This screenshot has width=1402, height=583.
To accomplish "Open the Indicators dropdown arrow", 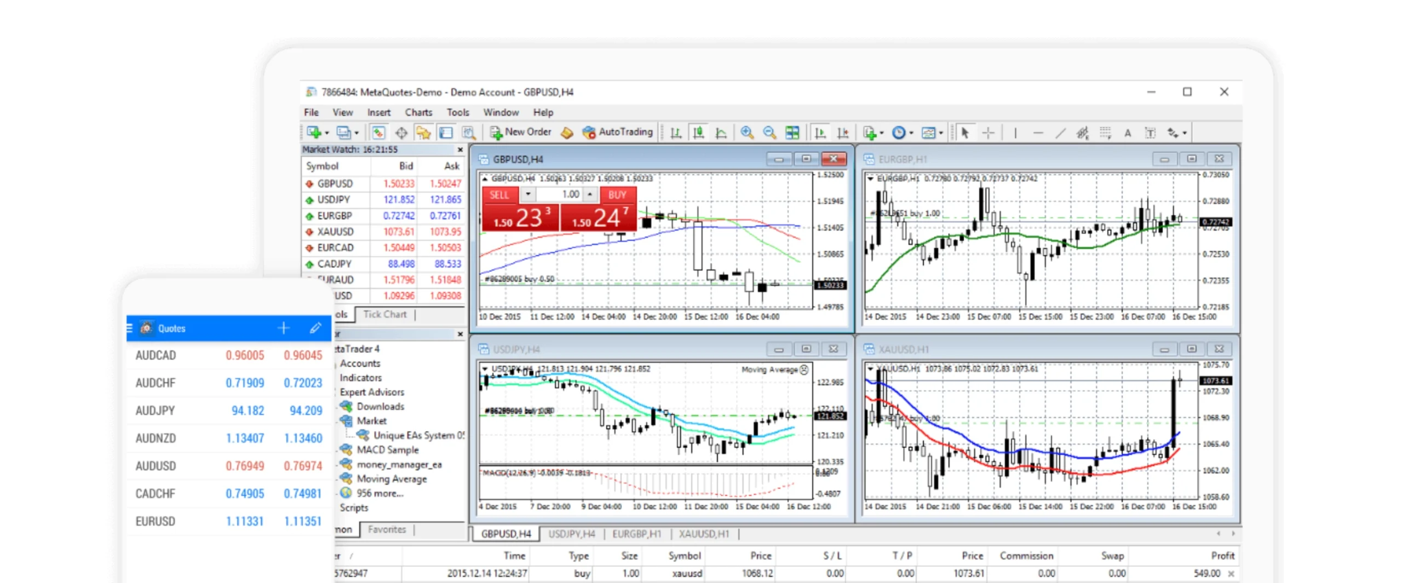I will coord(882,133).
